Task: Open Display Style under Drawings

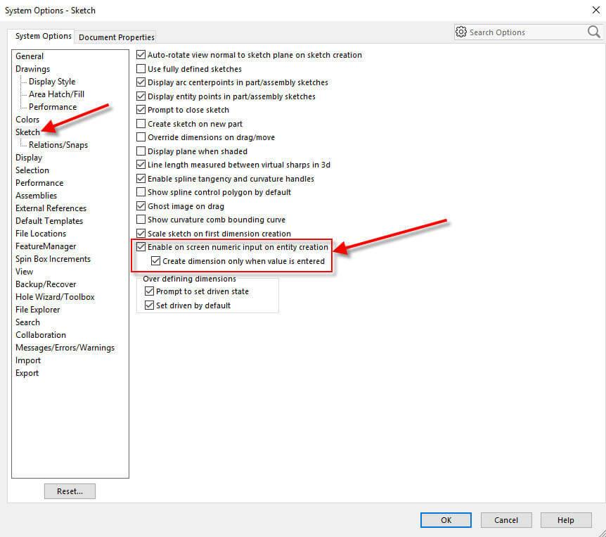Action: click(52, 82)
